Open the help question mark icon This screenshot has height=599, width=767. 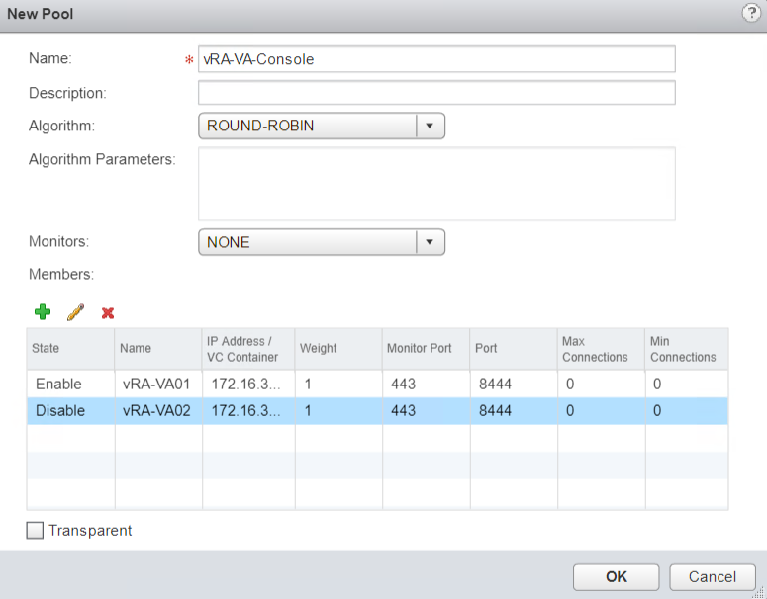[750, 13]
